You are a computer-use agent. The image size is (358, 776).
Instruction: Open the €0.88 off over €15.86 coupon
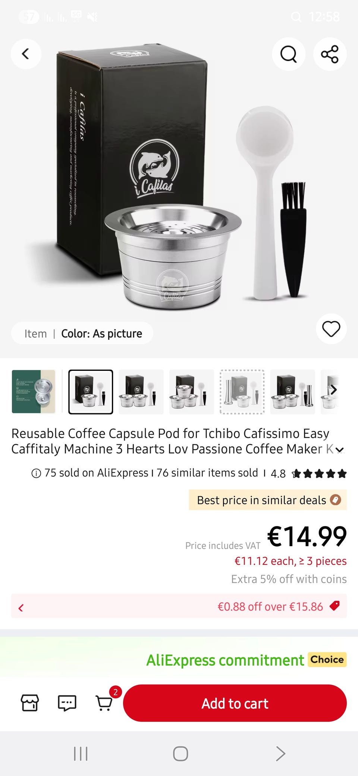pos(270,606)
